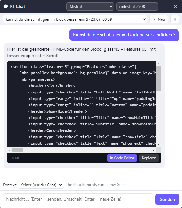Click the '<section class="features5"' code line
182x208 pixels.
pos(74,67)
